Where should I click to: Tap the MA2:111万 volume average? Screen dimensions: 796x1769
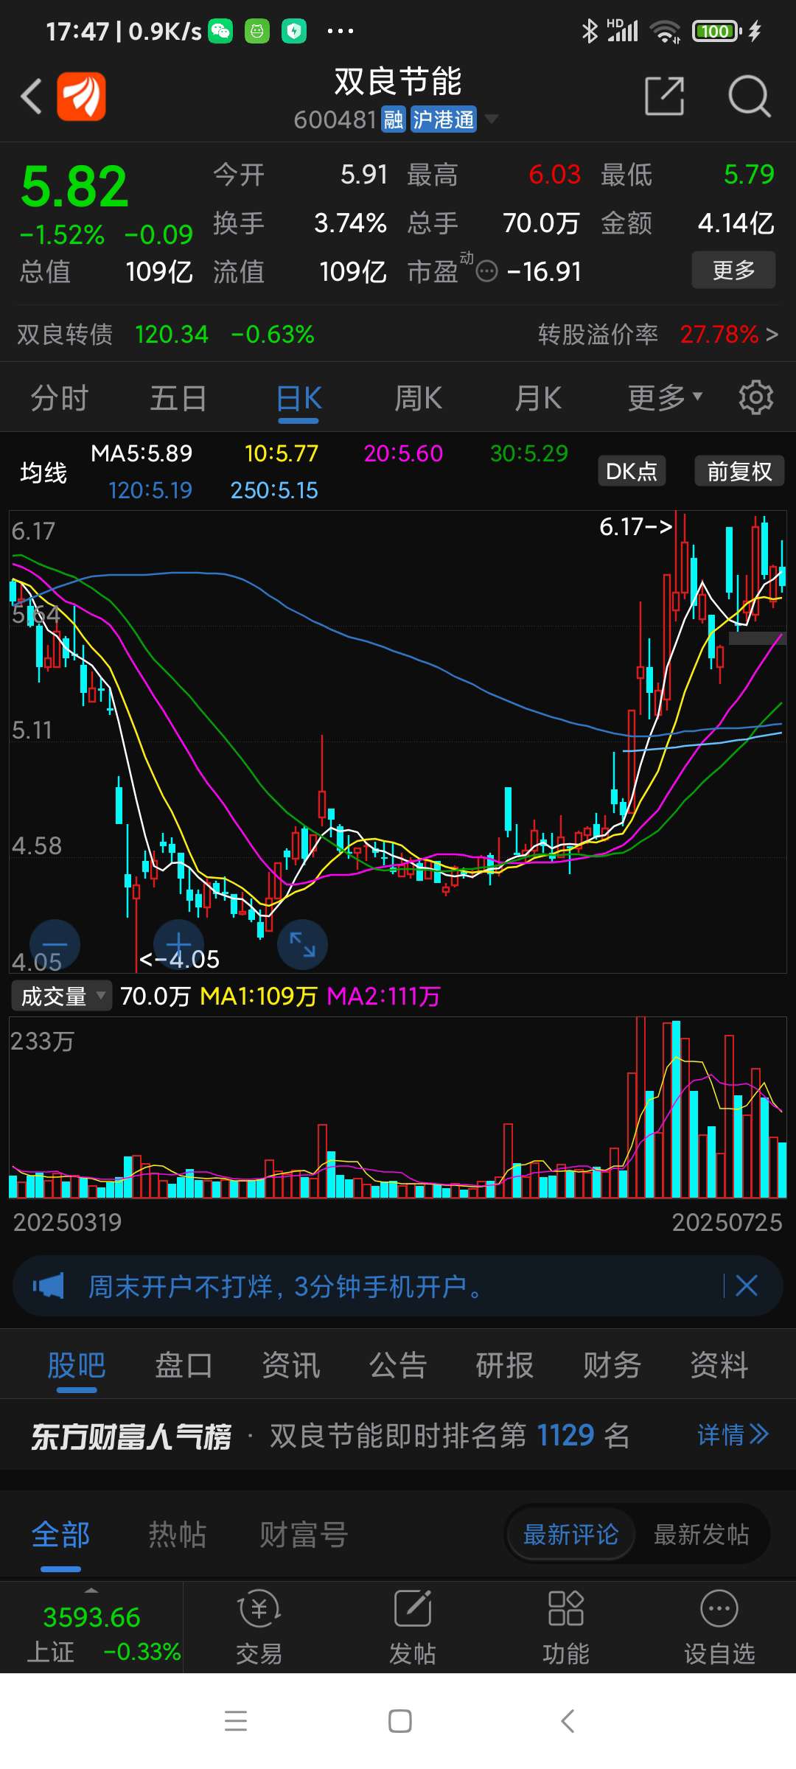click(383, 997)
